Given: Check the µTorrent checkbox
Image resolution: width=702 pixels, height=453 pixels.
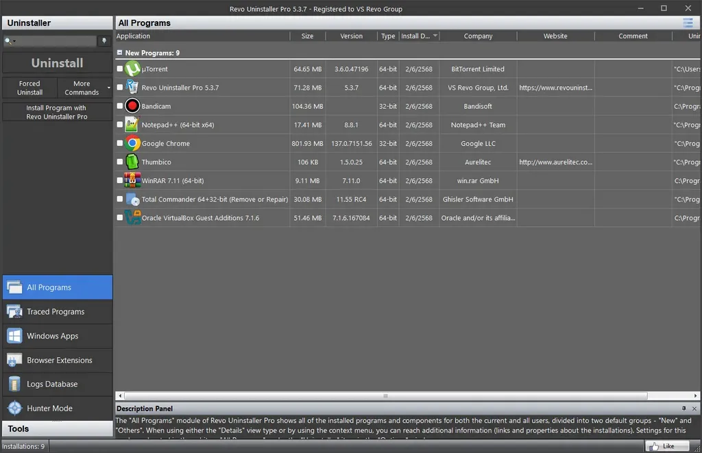Looking at the screenshot, I should [x=119, y=69].
